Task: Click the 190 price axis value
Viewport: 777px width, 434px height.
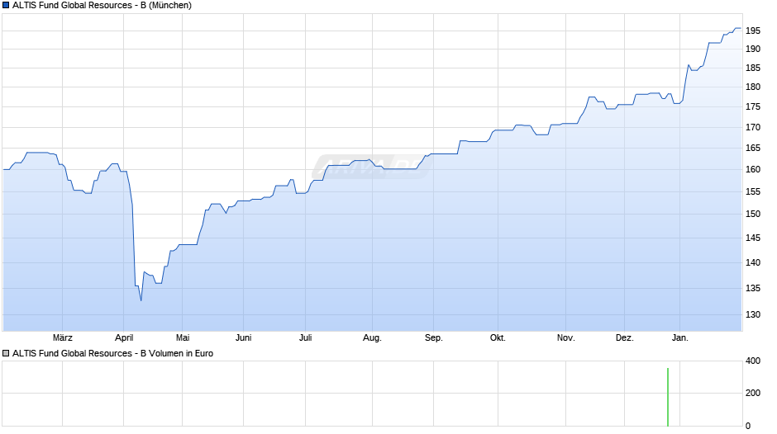Action: pos(753,49)
